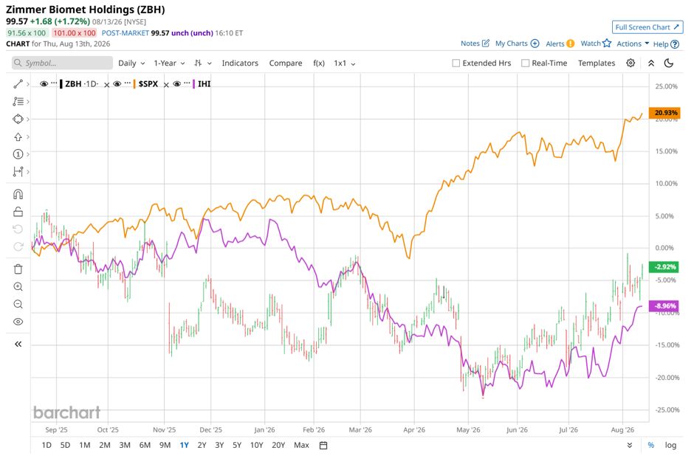694x456 pixels.
Task: Open the 1x1 grid layout dropdown
Action: pos(344,63)
